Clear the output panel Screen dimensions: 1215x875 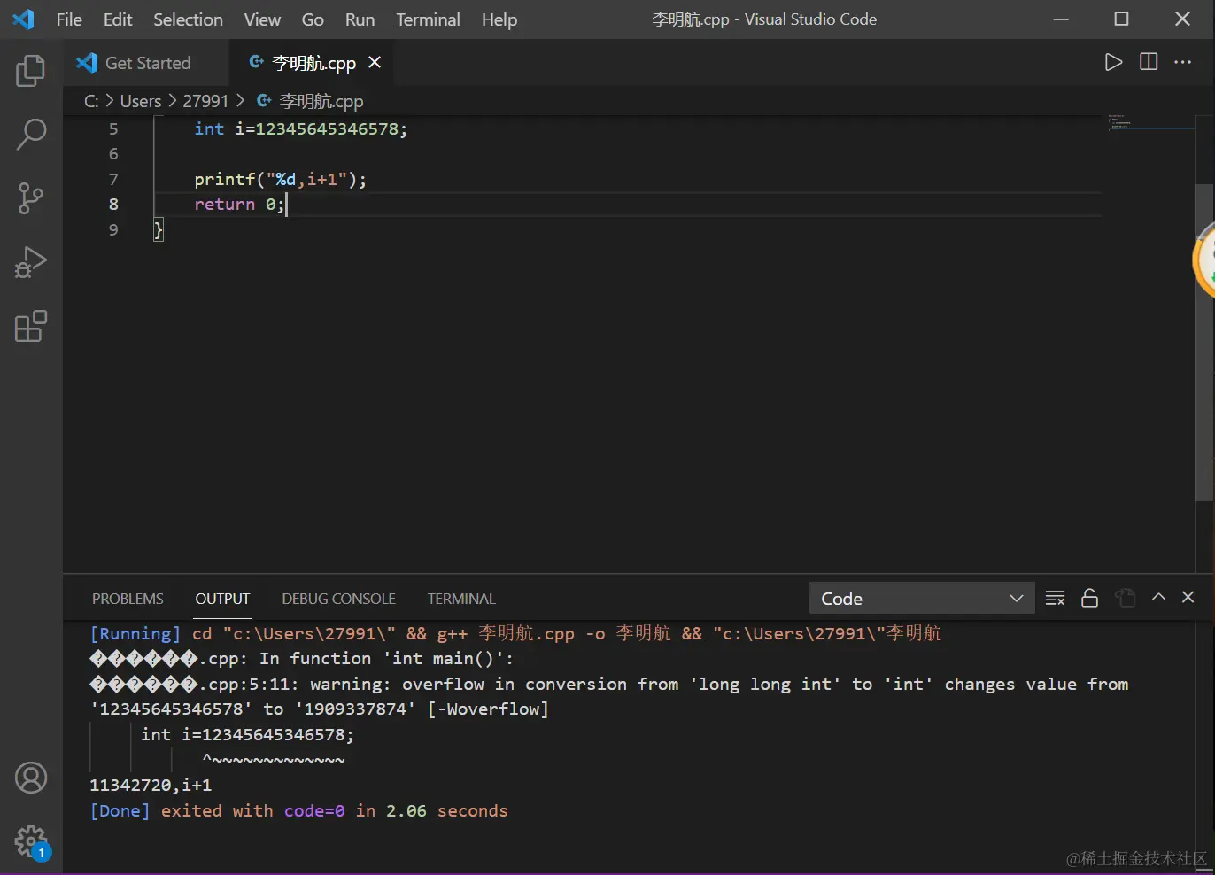(1055, 598)
